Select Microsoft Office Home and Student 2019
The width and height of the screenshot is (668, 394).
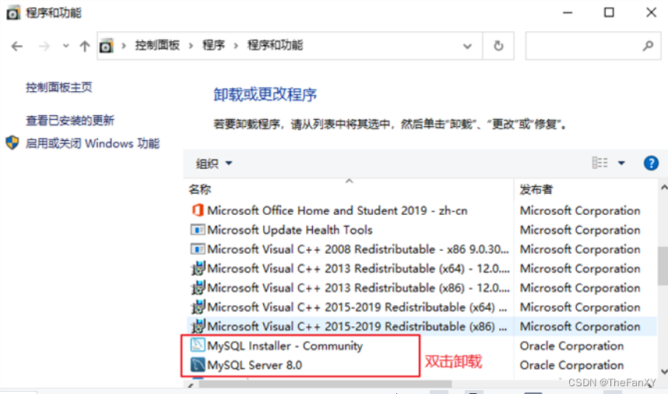tap(337, 210)
